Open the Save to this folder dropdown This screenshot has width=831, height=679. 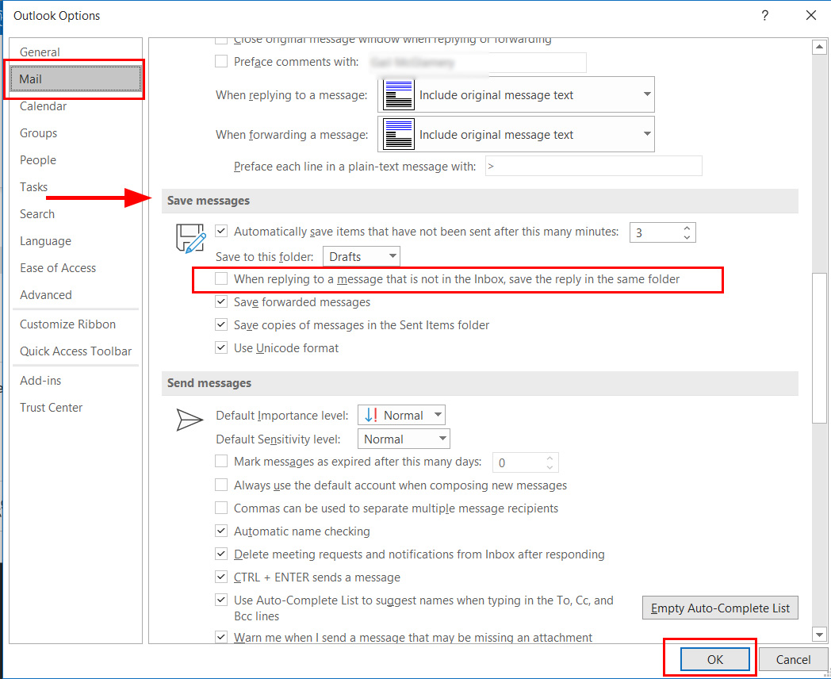[x=362, y=256]
